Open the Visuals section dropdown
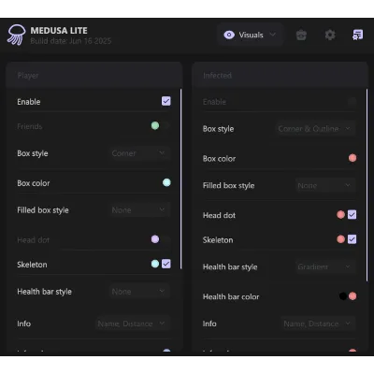374x374 pixels. click(251, 35)
